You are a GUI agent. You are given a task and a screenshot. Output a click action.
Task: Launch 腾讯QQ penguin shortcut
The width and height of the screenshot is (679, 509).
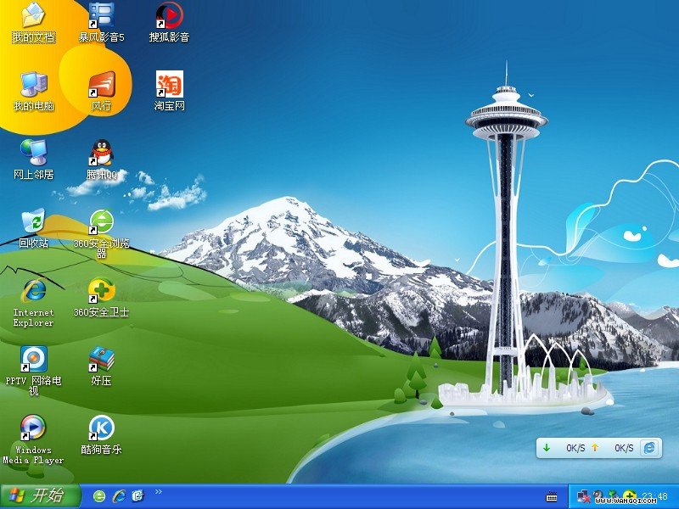(101, 159)
